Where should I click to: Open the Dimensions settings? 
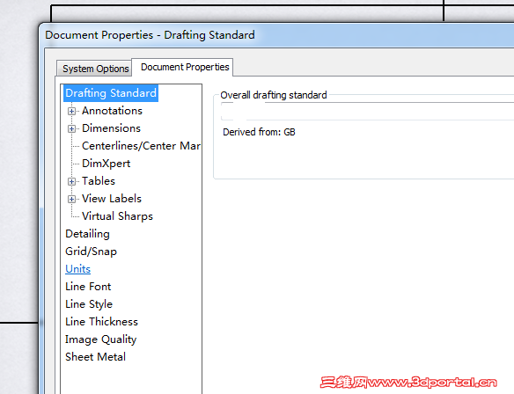111,128
